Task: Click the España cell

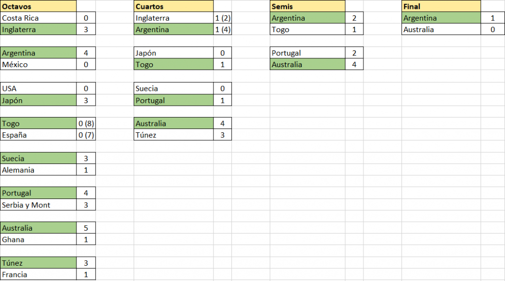Action: pos(38,135)
